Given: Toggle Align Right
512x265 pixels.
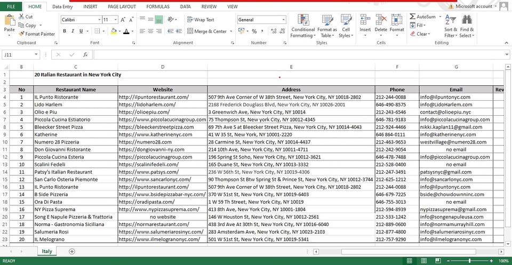Looking at the screenshot, I should click(159, 31).
